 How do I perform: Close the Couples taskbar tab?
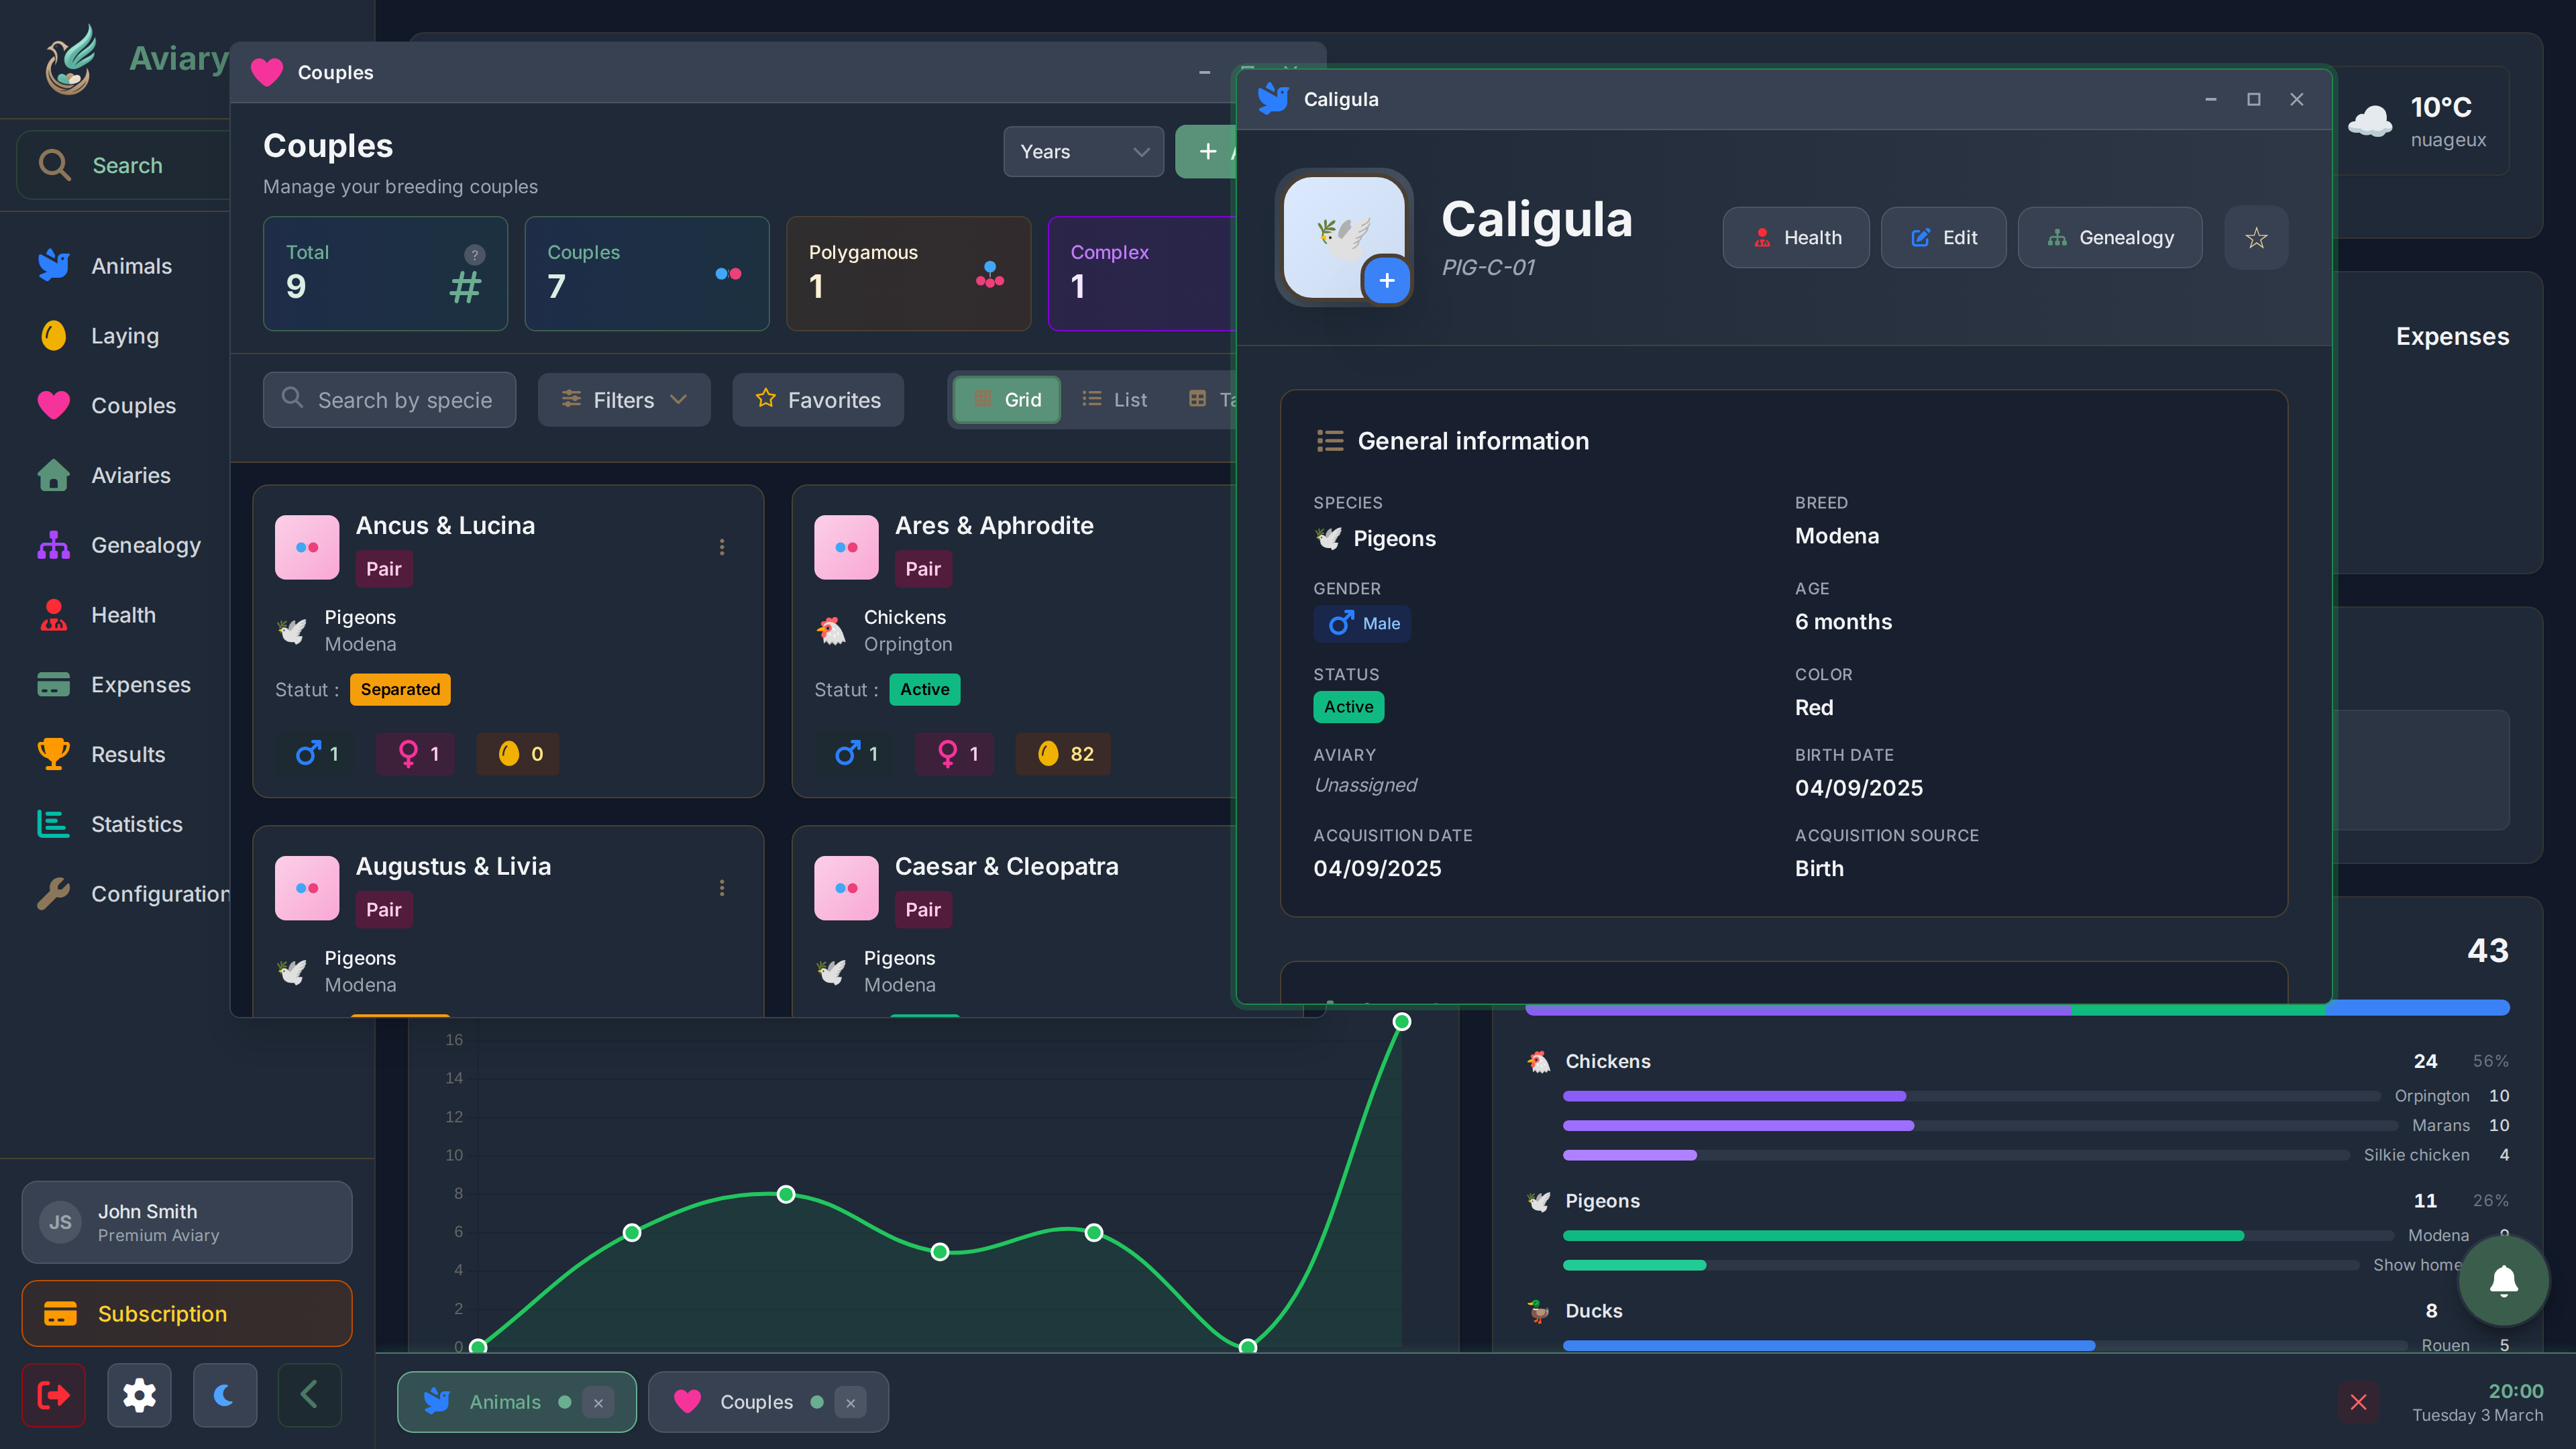(x=850, y=1403)
